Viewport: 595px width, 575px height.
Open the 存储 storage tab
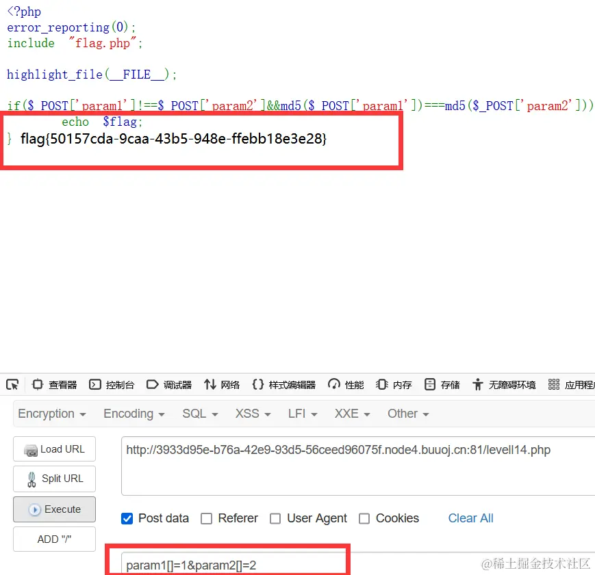[442, 385]
